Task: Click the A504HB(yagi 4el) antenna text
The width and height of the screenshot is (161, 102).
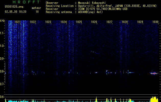Action: [90, 12]
